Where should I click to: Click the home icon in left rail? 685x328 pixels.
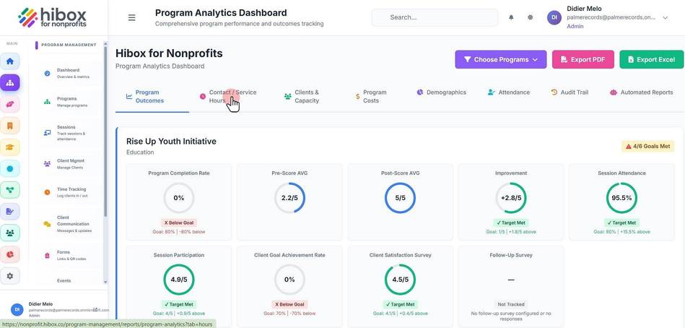[x=9, y=61]
